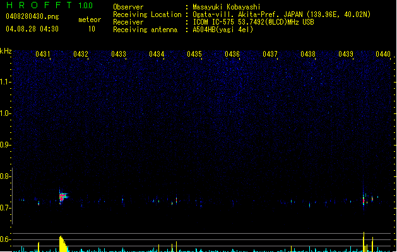Click the 0433 time marker

pos(119,54)
